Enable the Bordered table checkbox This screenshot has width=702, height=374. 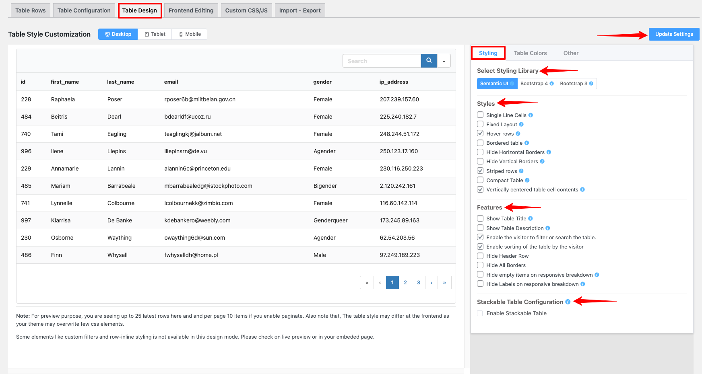click(x=480, y=143)
